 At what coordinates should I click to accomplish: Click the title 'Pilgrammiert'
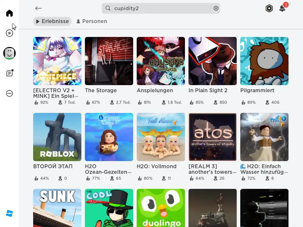coord(257,90)
